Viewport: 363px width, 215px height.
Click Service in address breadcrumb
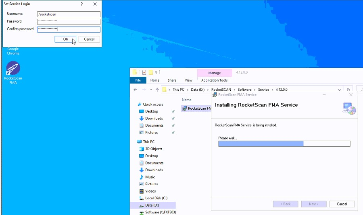click(263, 90)
